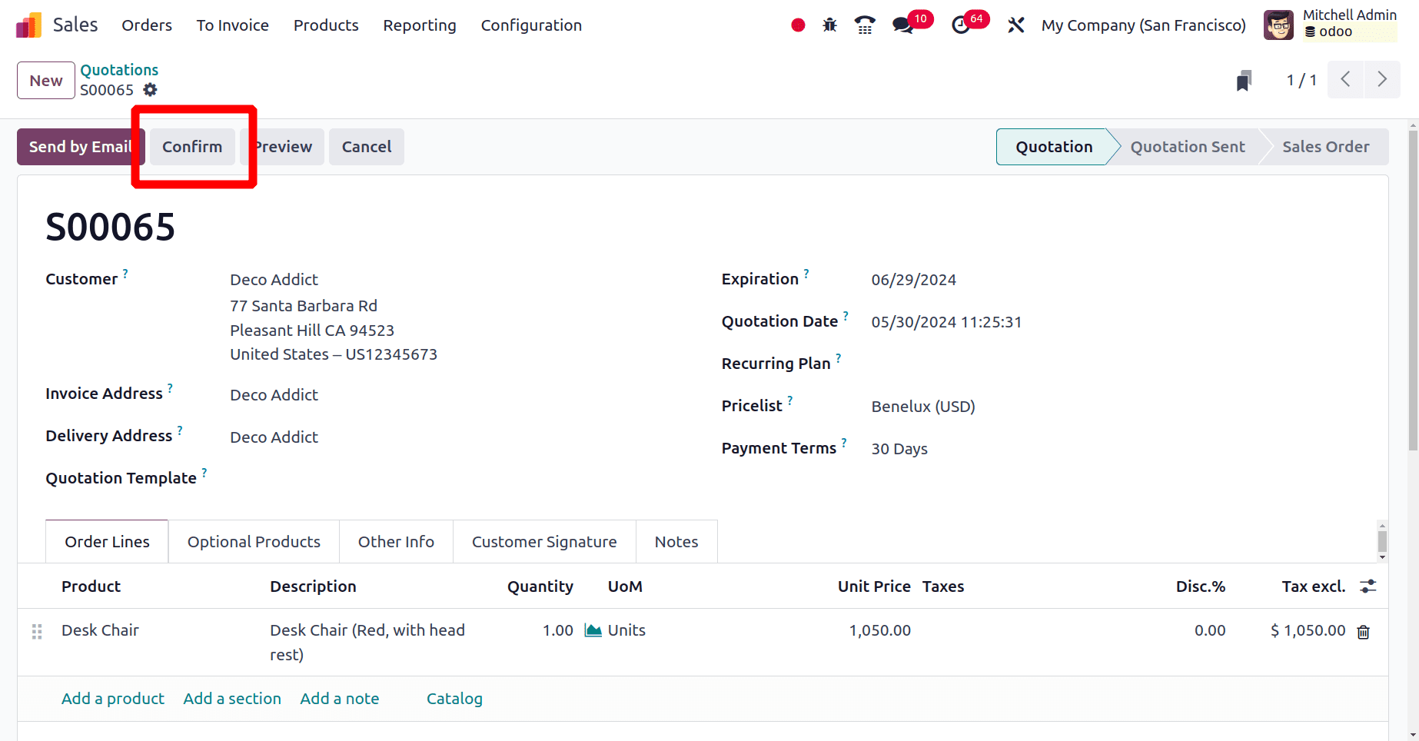Open the Payment Terms field 30 Days
Screen dimensions: 1419x741
(899, 449)
